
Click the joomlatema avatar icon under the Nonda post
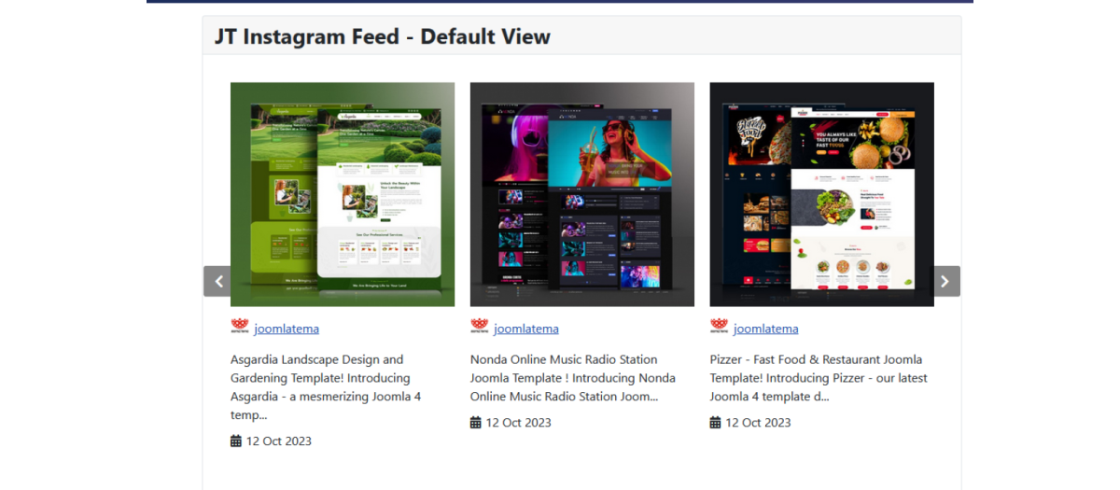tap(480, 328)
